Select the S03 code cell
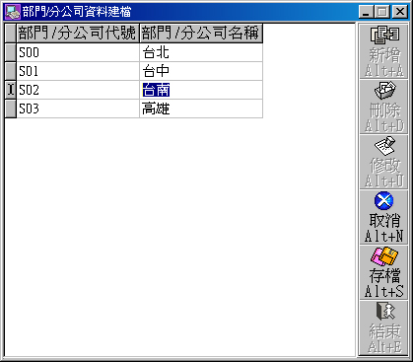Viewport: 413px width, 362px height. tap(78, 109)
